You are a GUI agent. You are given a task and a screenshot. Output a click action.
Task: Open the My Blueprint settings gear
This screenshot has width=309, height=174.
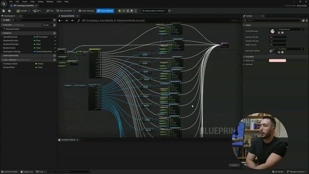click(55, 20)
